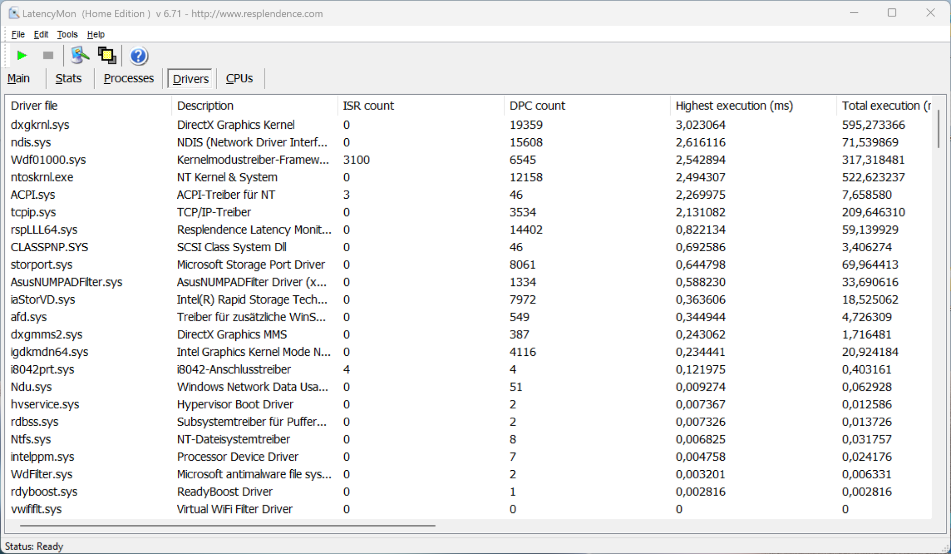Open the Tools menu
This screenshot has width=951, height=554.
[67, 34]
